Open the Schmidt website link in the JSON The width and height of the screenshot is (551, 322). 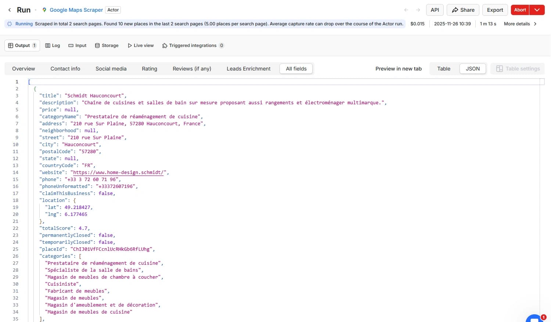118,172
